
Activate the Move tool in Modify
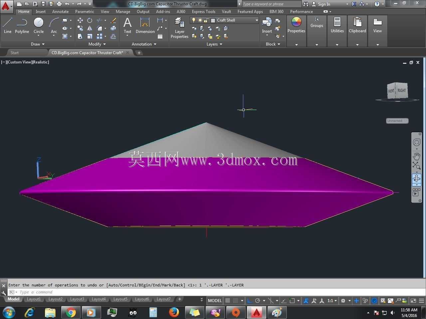[80, 20]
